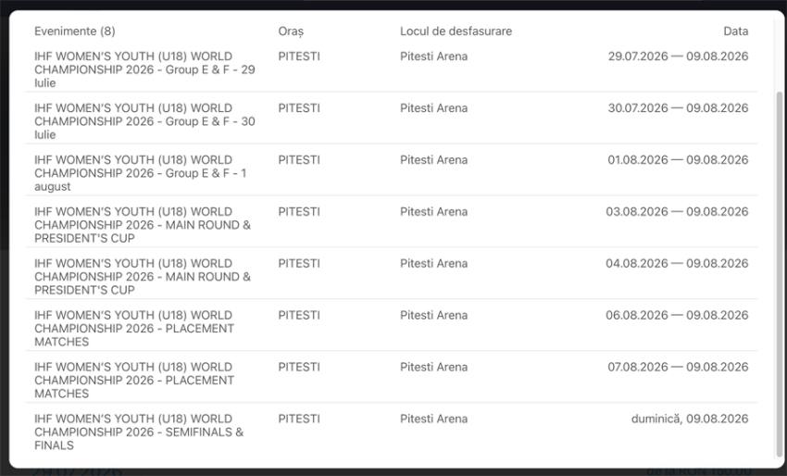Click the date 04.08.2026 — 09.08.2026
Viewport: 787px width, 476px height.
pos(677,263)
